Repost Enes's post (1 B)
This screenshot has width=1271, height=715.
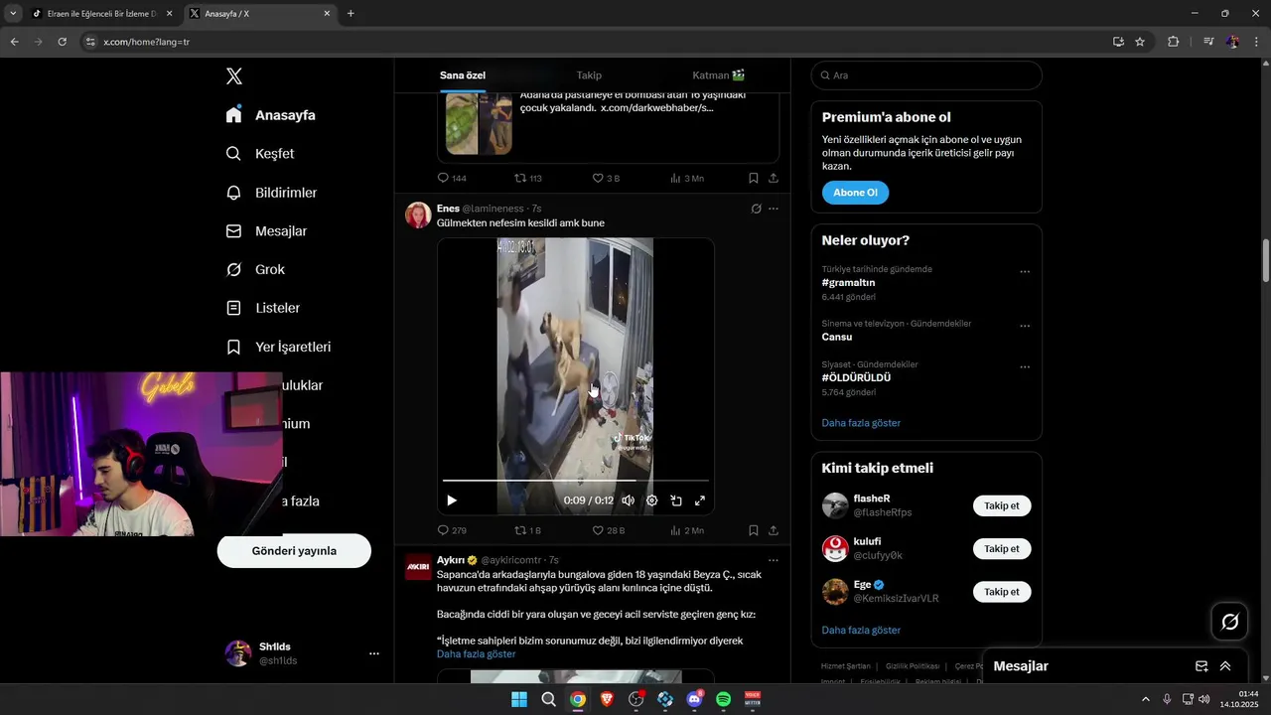[527, 530]
